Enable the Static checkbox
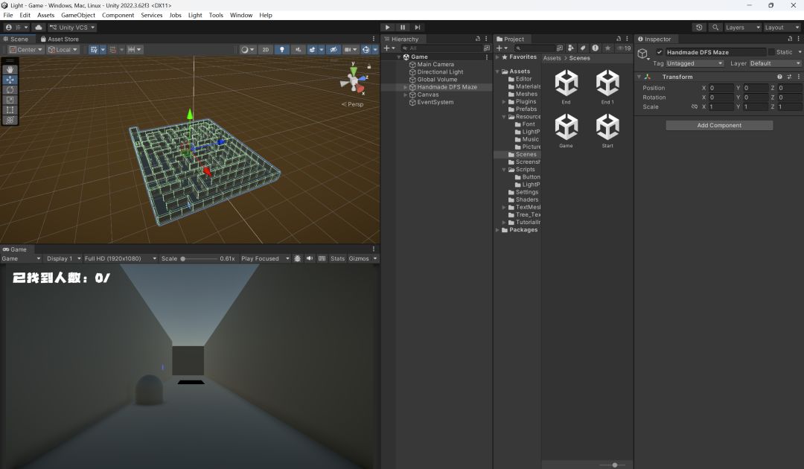 [771, 52]
